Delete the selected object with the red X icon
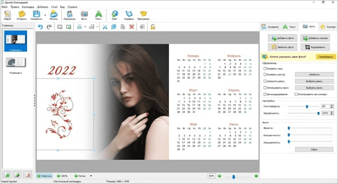 [x=132, y=27]
